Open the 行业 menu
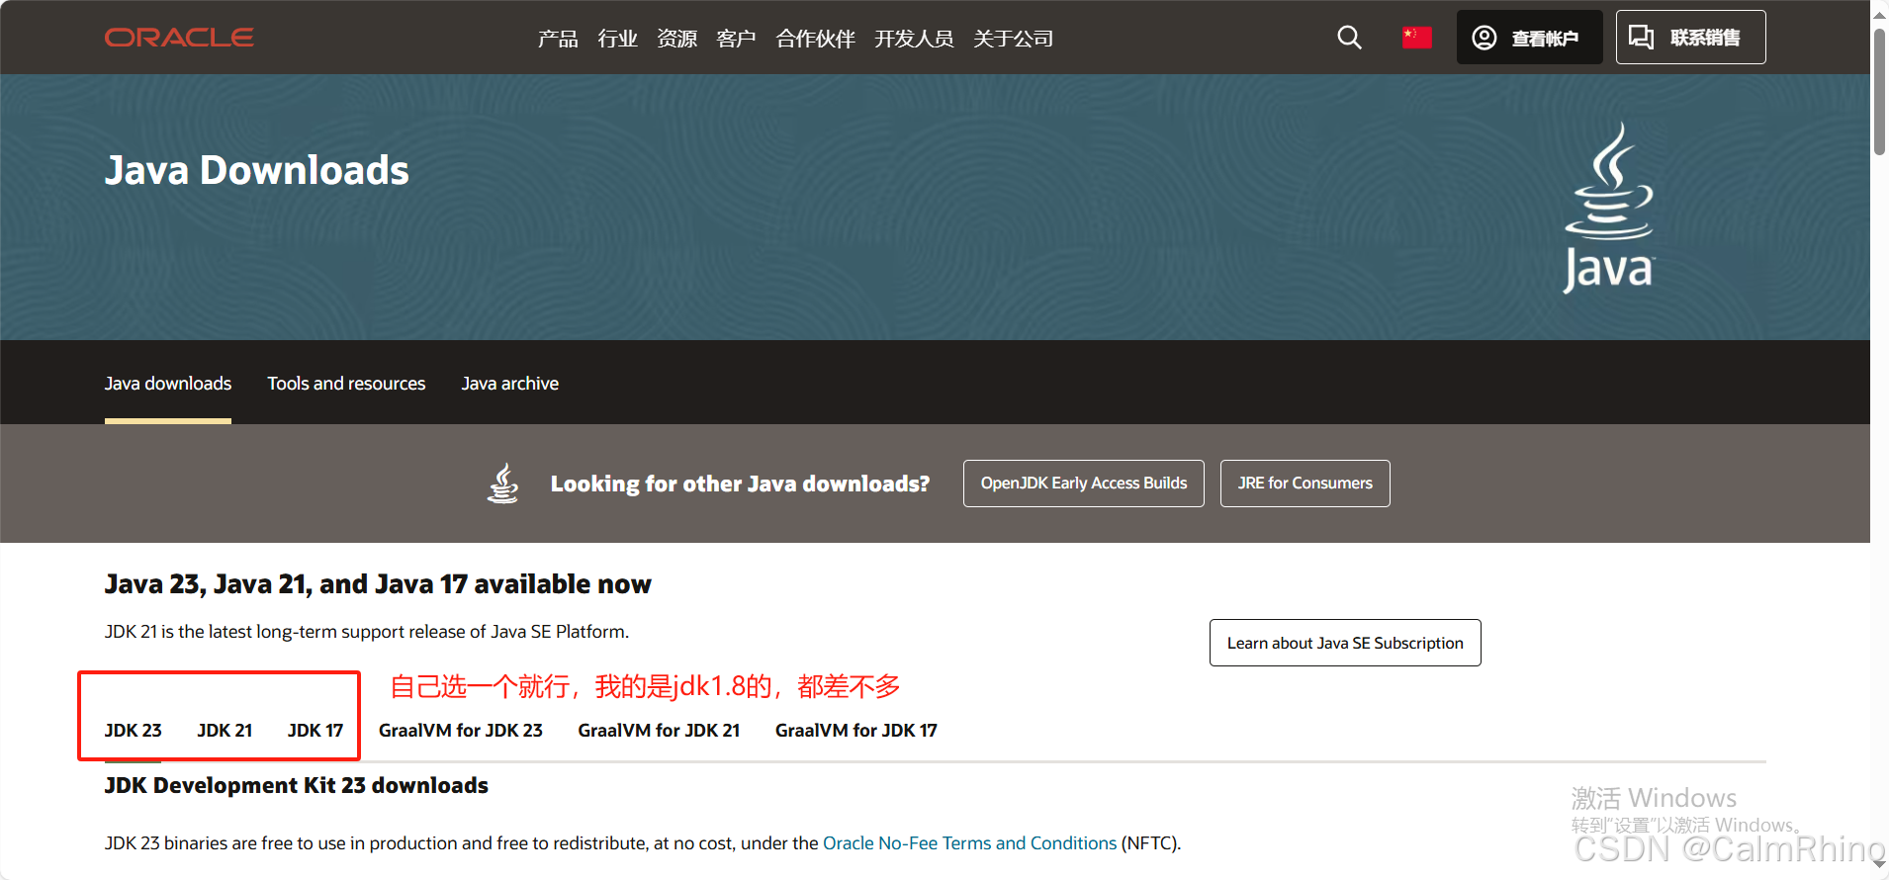 tap(617, 39)
